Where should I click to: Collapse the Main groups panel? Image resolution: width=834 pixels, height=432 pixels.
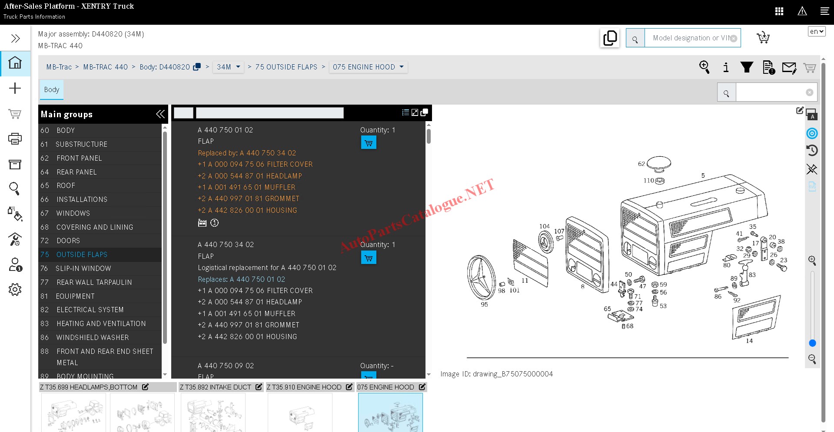(x=160, y=114)
